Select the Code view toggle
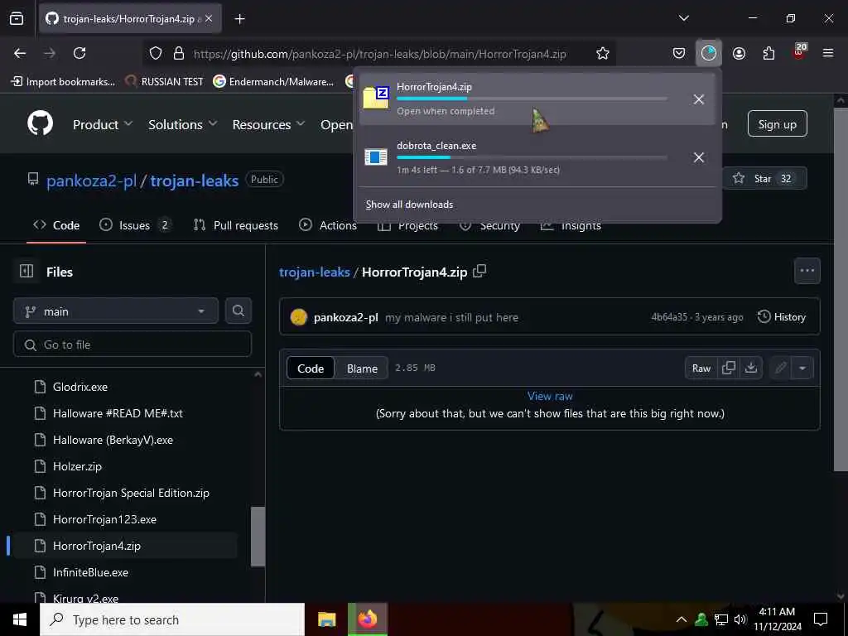The width and height of the screenshot is (848, 636). pos(311,369)
